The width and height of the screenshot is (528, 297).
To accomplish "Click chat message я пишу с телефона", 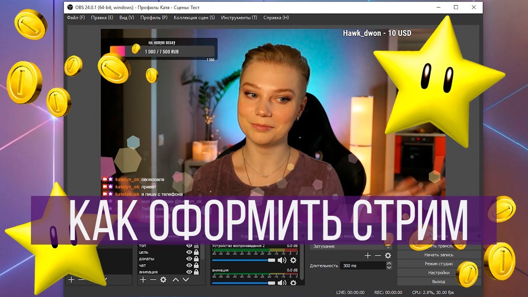I will point(162,194).
